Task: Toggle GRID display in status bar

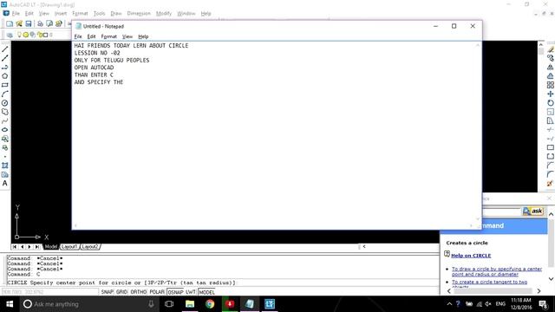Action: [x=121, y=292]
